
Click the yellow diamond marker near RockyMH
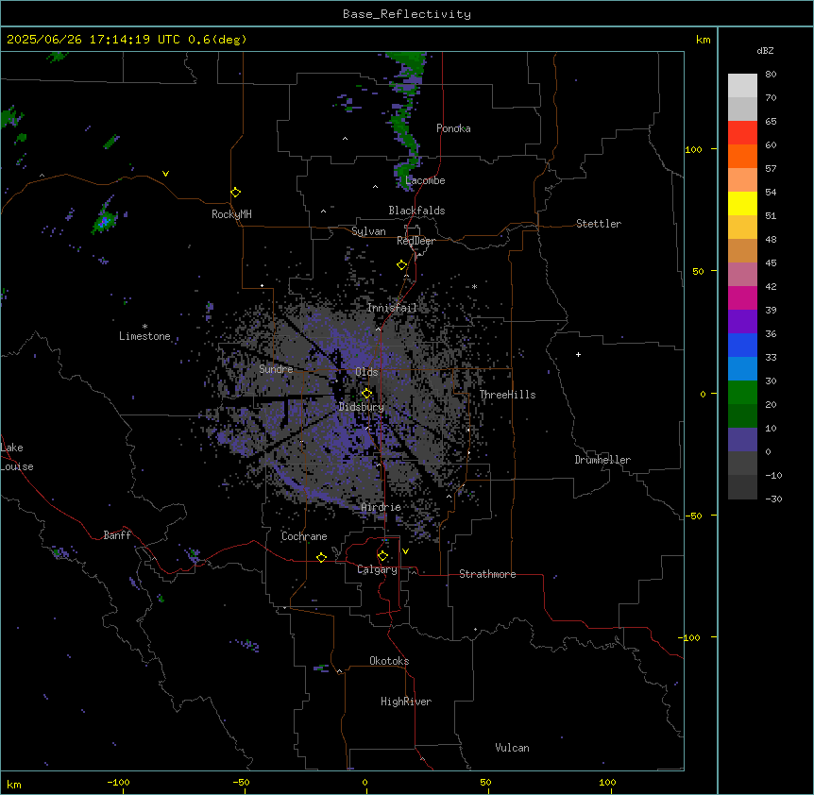tap(236, 193)
